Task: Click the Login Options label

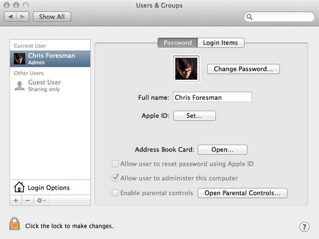Action: [x=49, y=188]
